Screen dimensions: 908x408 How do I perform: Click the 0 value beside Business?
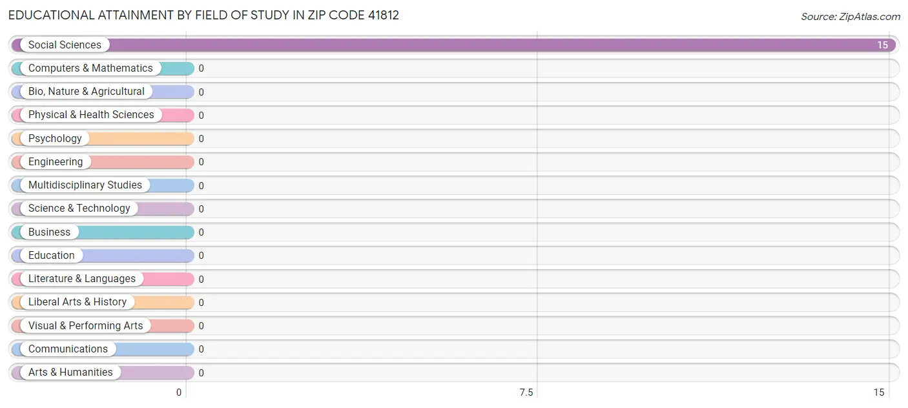click(201, 232)
